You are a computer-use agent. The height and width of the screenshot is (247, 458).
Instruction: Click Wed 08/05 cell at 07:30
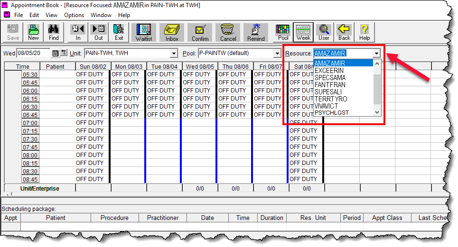[199, 139]
